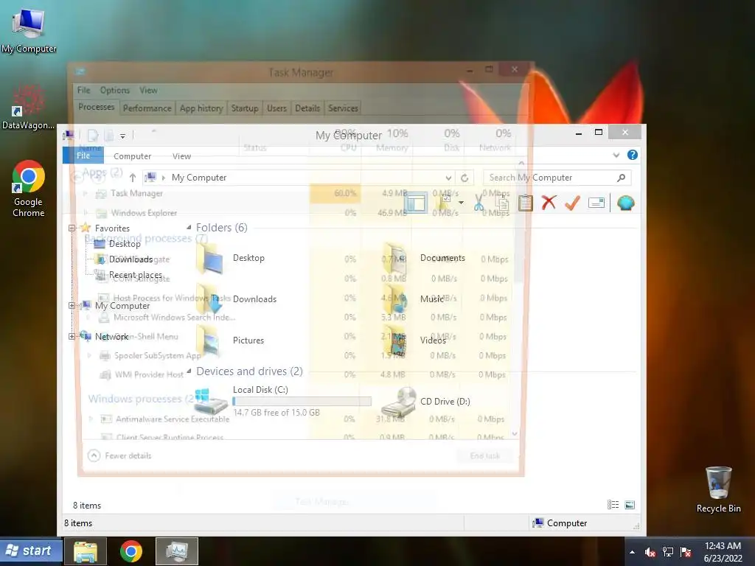The width and height of the screenshot is (755, 566).
Task: Select the Desktop folder icon in Folders
Action: point(210,259)
